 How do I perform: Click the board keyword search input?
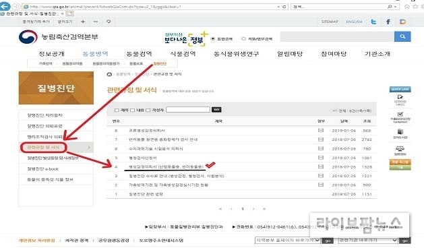pos(188,110)
